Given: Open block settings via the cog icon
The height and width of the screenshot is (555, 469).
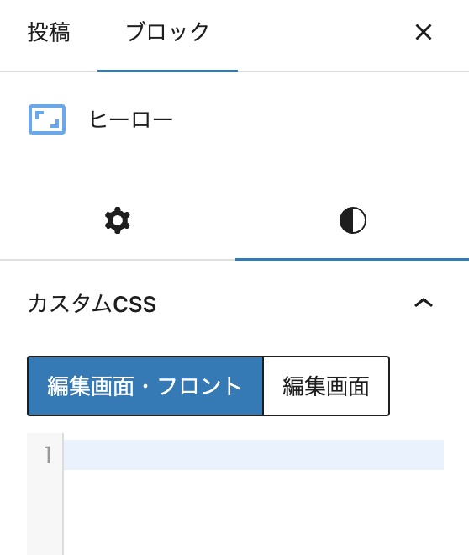Looking at the screenshot, I should (x=118, y=220).
